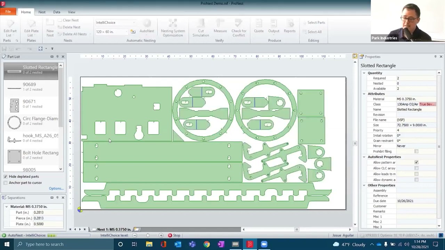Close the Part List panel
Screen dimensions: 445x250
coord(63,57)
